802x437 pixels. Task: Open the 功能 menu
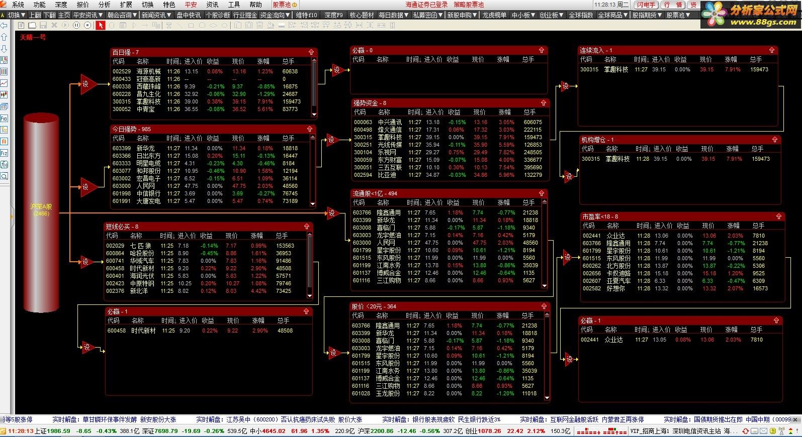(39, 5)
